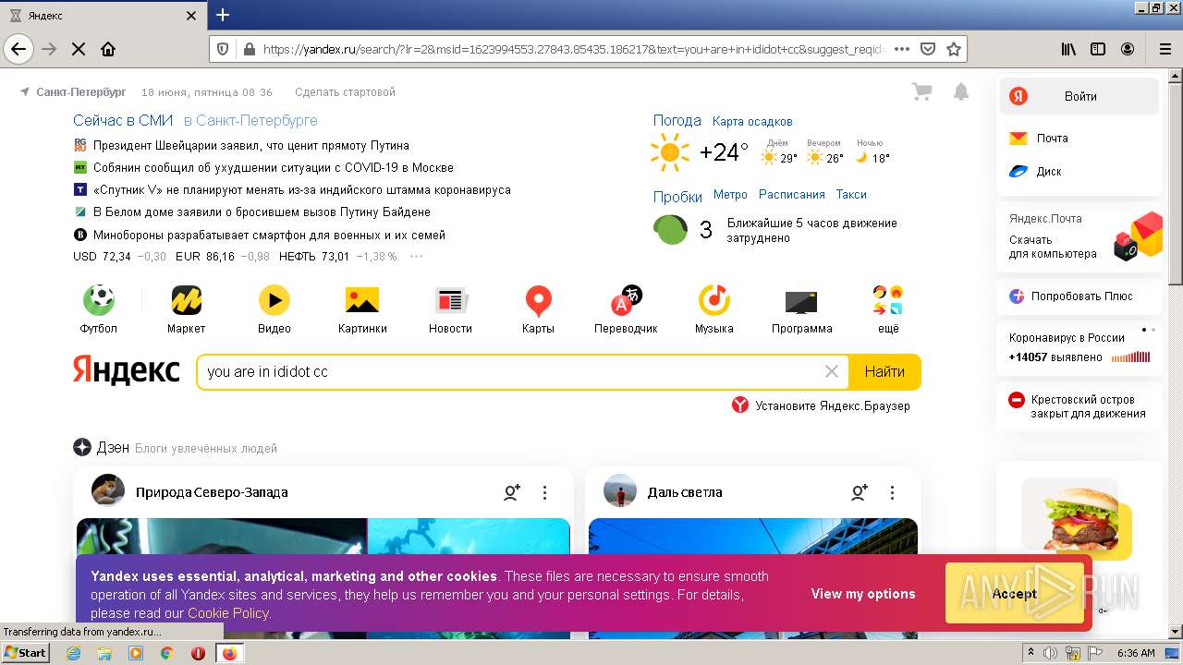Open Диск link in sidebar
The image size is (1183, 665).
1048,172
